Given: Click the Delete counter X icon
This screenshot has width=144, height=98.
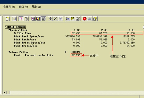Looking at the screenshot, I should click(55, 19).
